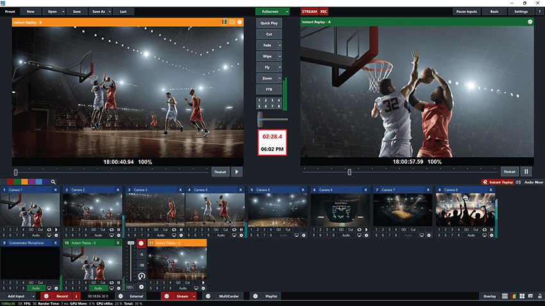This screenshot has width=545, height=306.
Task: Pause the Instant Replay A output
Action: coord(526,172)
